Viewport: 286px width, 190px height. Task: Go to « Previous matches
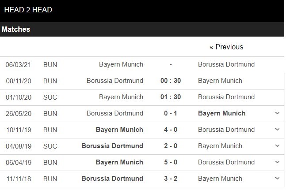point(226,47)
